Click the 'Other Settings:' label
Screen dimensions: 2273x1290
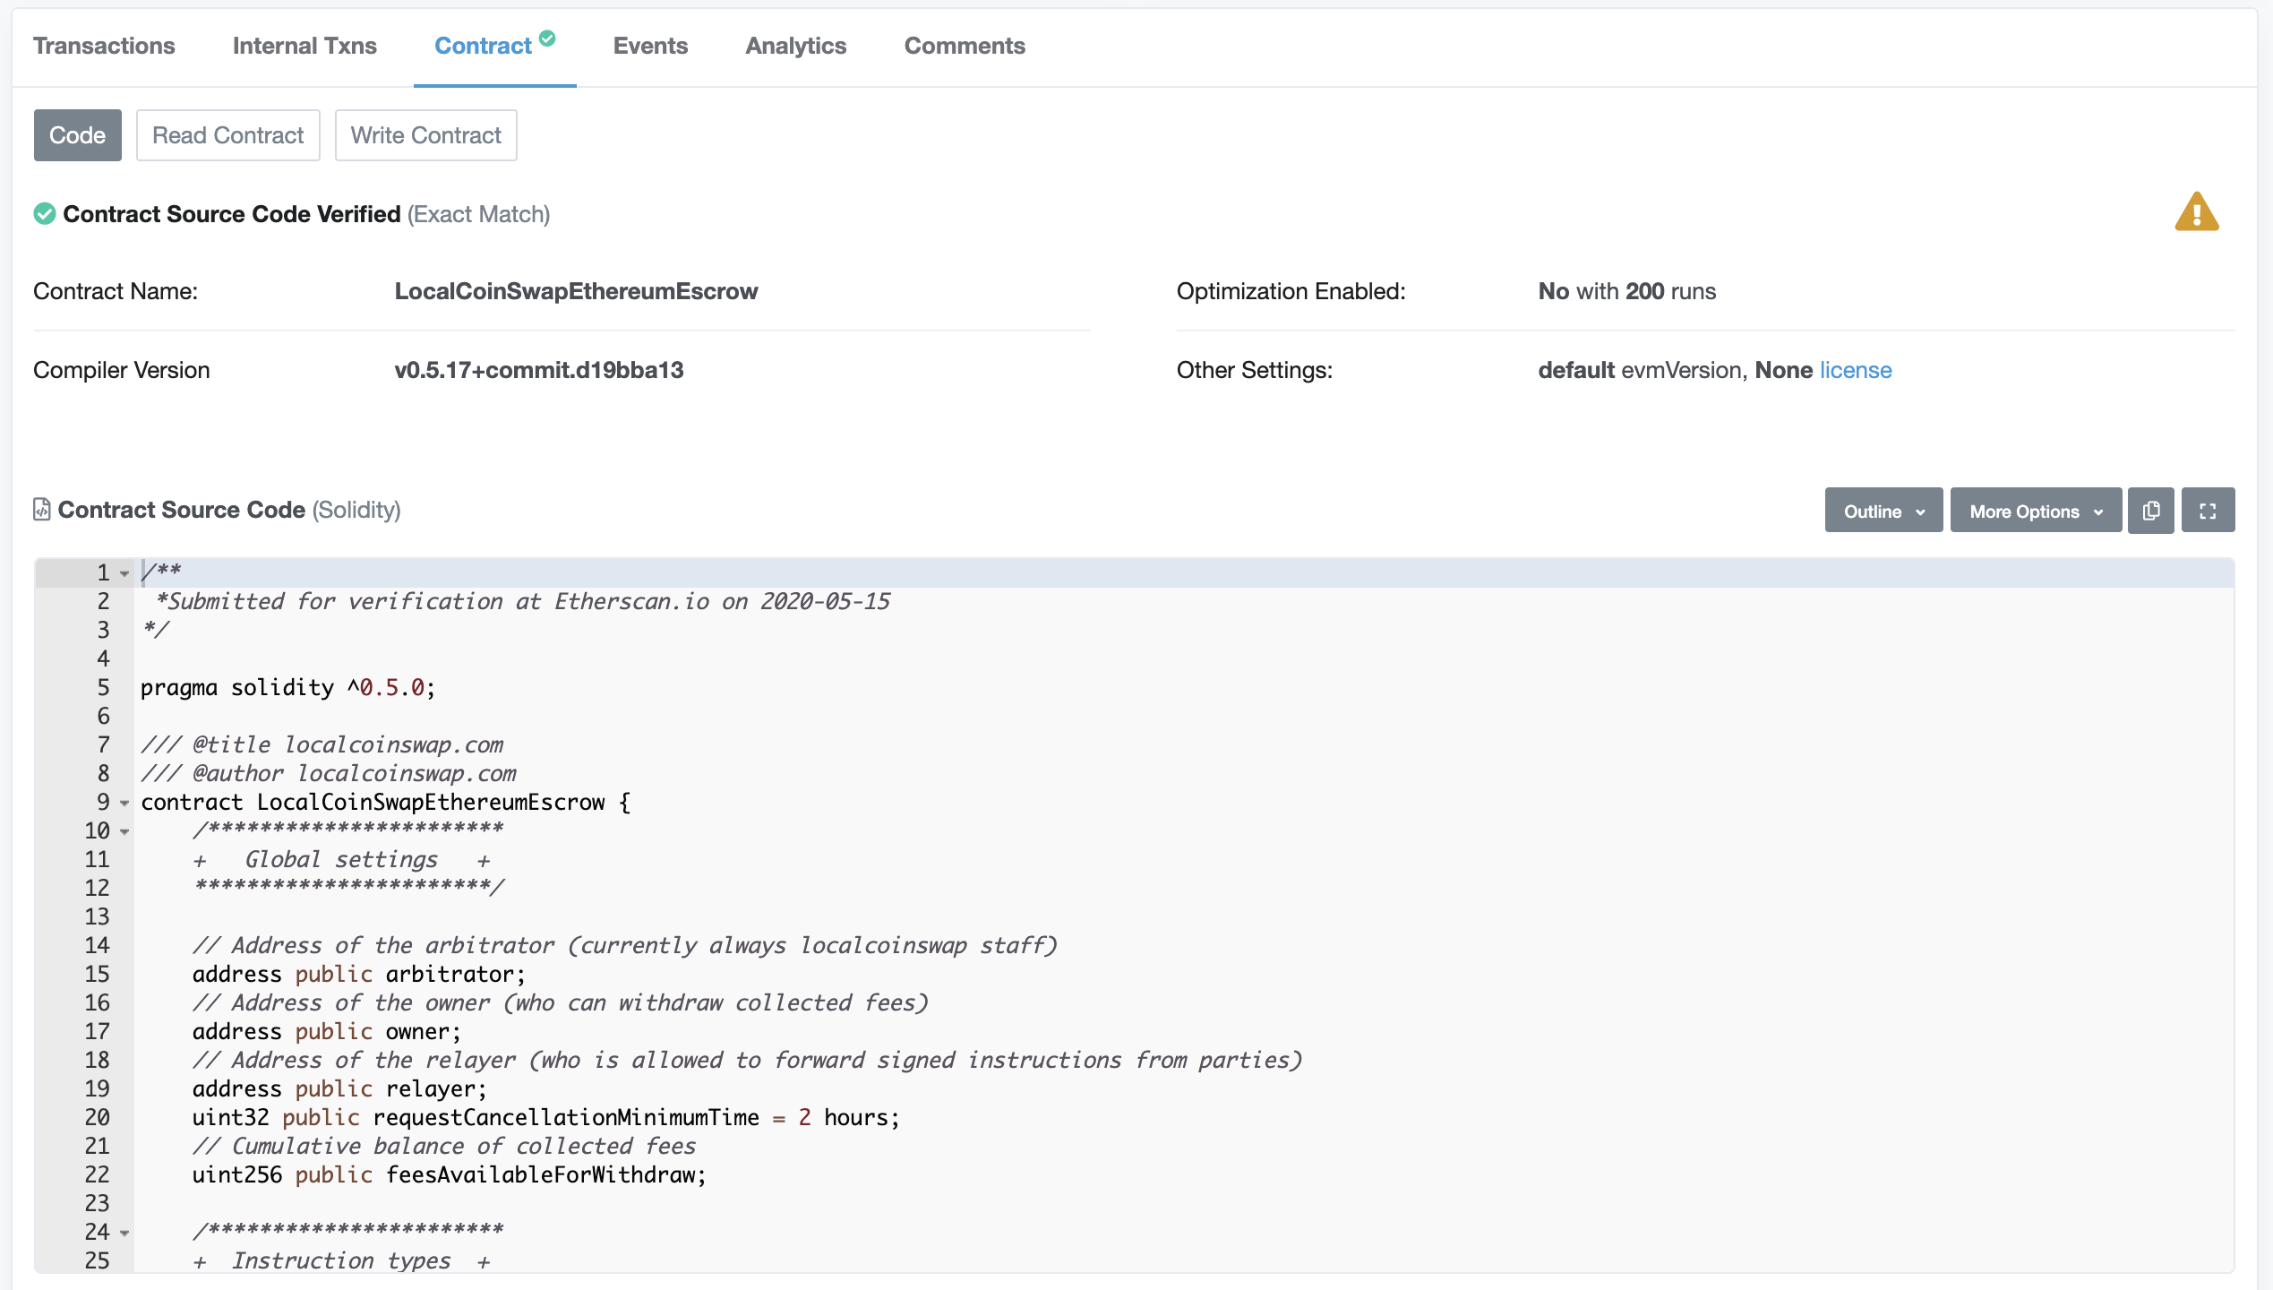[1254, 370]
